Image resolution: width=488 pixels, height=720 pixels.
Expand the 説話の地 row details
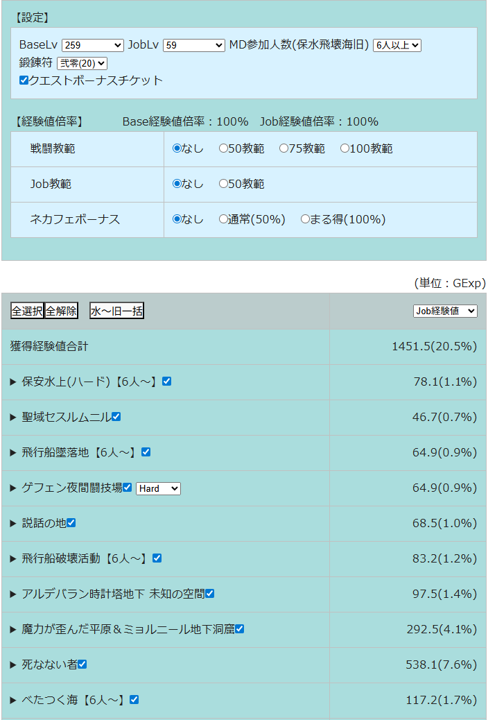13,523
